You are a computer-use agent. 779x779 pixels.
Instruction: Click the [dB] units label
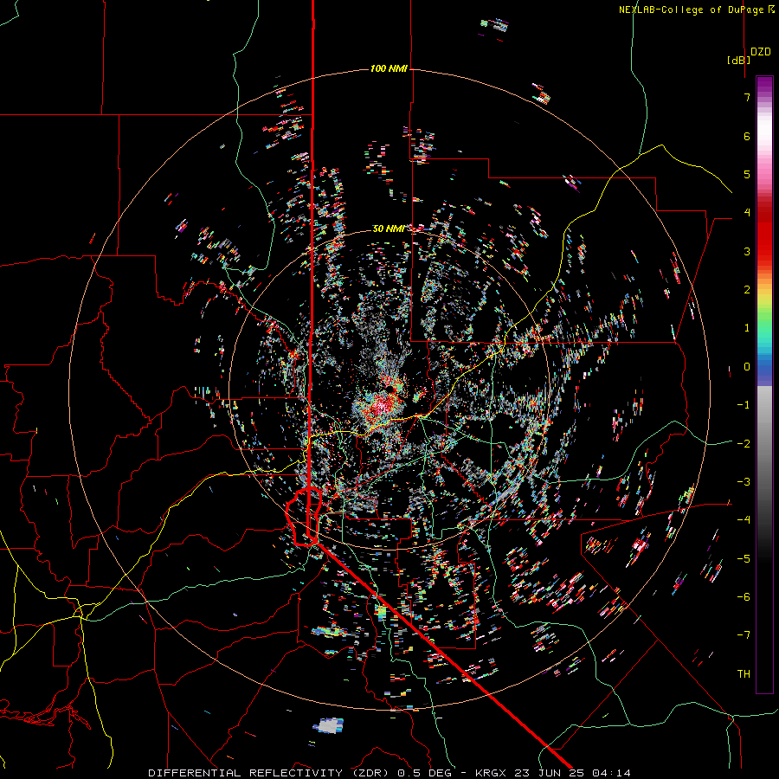(738, 60)
